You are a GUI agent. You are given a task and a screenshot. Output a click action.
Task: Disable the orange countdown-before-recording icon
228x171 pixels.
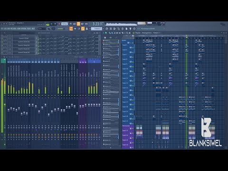pos(78,24)
